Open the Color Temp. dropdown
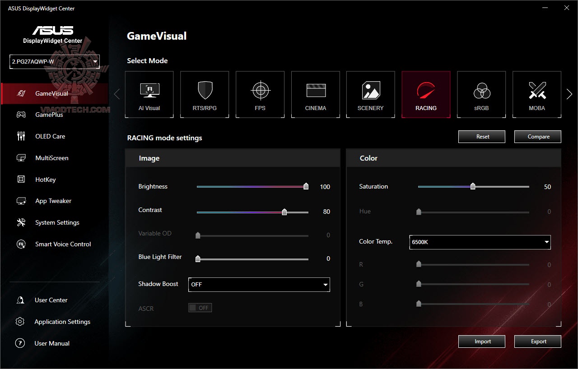This screenshot has height=369, width=578. 480,242
